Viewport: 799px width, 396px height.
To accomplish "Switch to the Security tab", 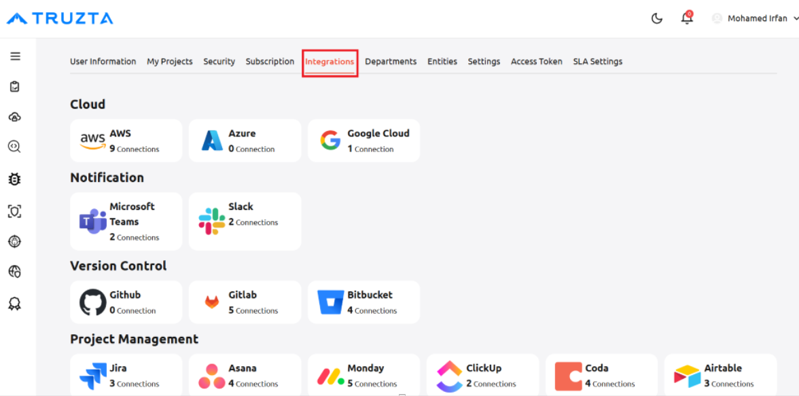I will [219, 61].
